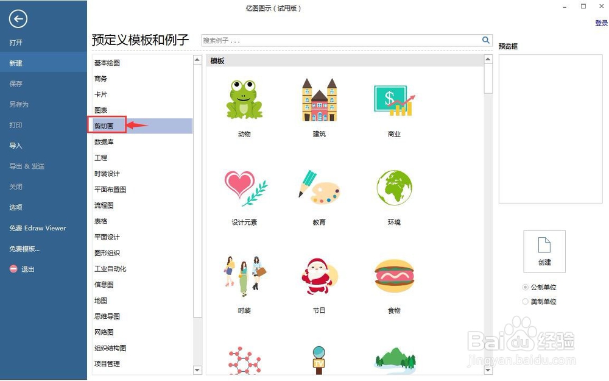Select the 地图 category
Viewport: 609px width, 381px height.
coord(100,301)
